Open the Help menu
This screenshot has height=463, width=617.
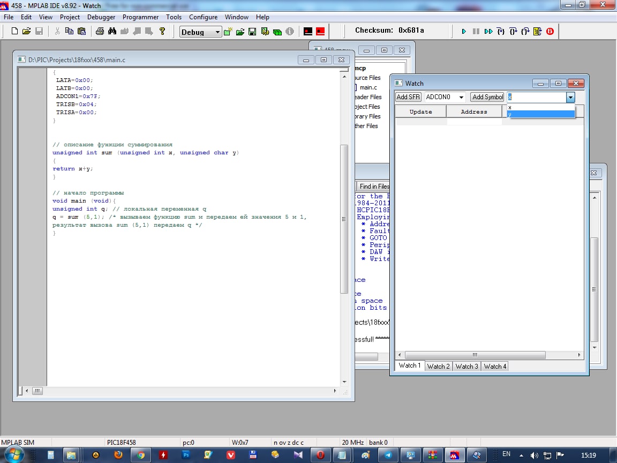tap(262, 17)
